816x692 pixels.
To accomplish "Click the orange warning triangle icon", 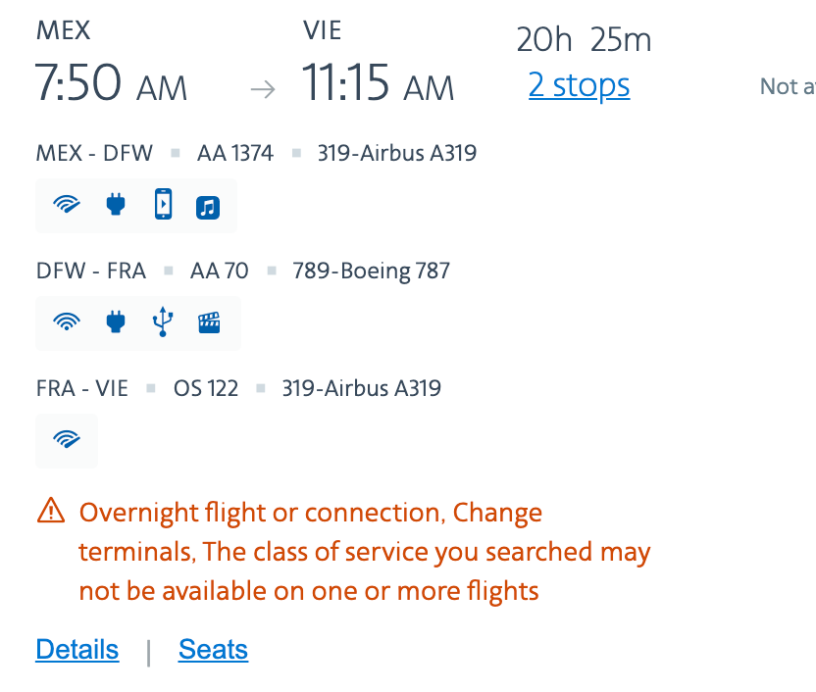I will point(51,510).
